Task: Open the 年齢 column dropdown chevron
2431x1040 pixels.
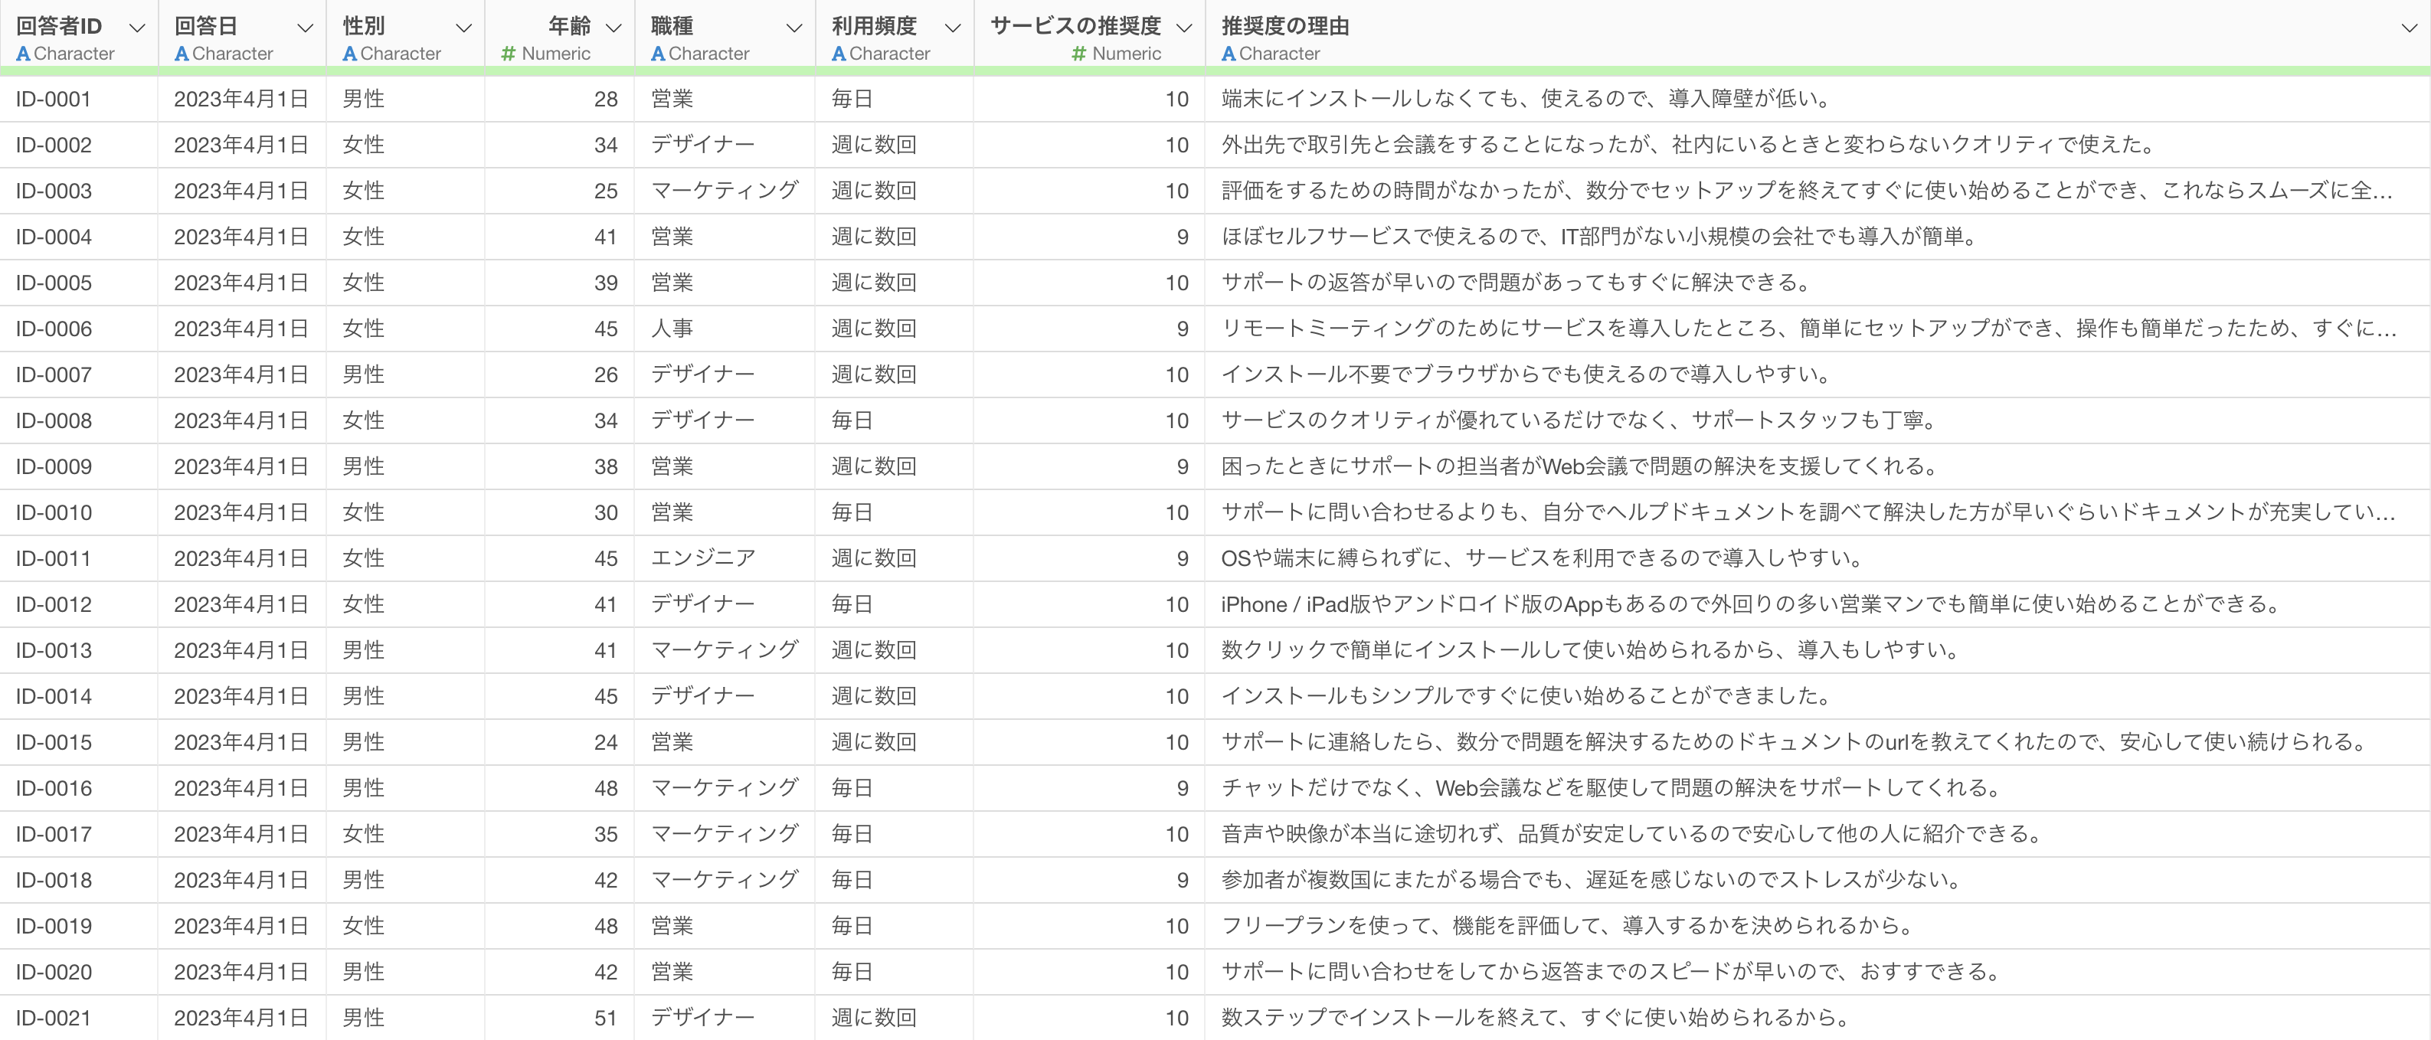Action: coord(613,28)
